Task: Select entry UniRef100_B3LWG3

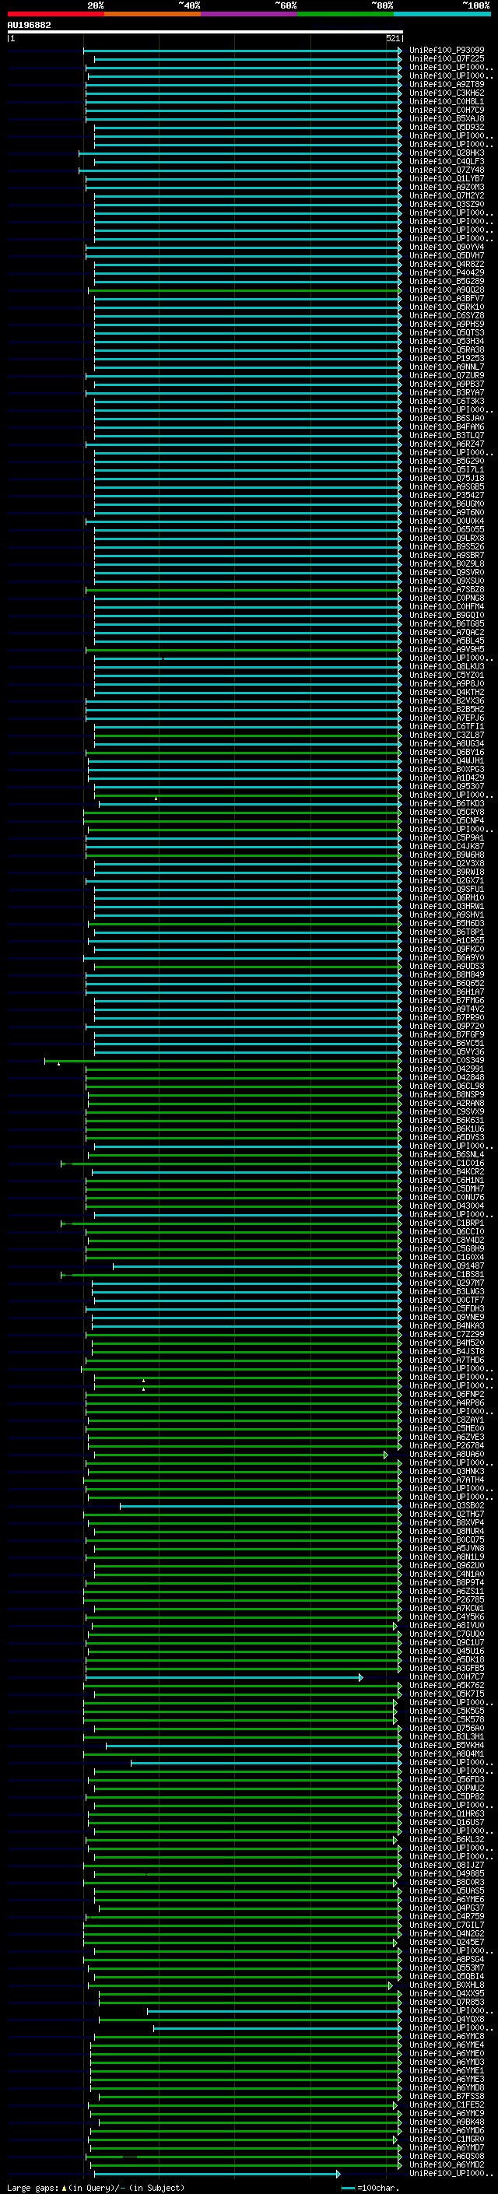Action: click(446, 1291)
